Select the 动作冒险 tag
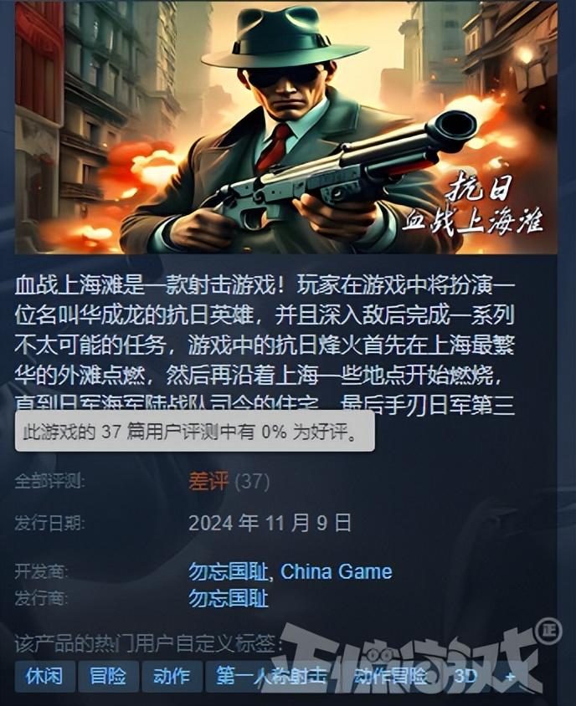576x706 pixels. 390,676
